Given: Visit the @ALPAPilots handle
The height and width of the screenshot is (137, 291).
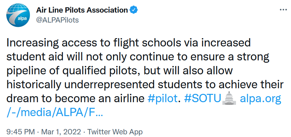Looking at the screenshot, I should click(x=57, y=20).
